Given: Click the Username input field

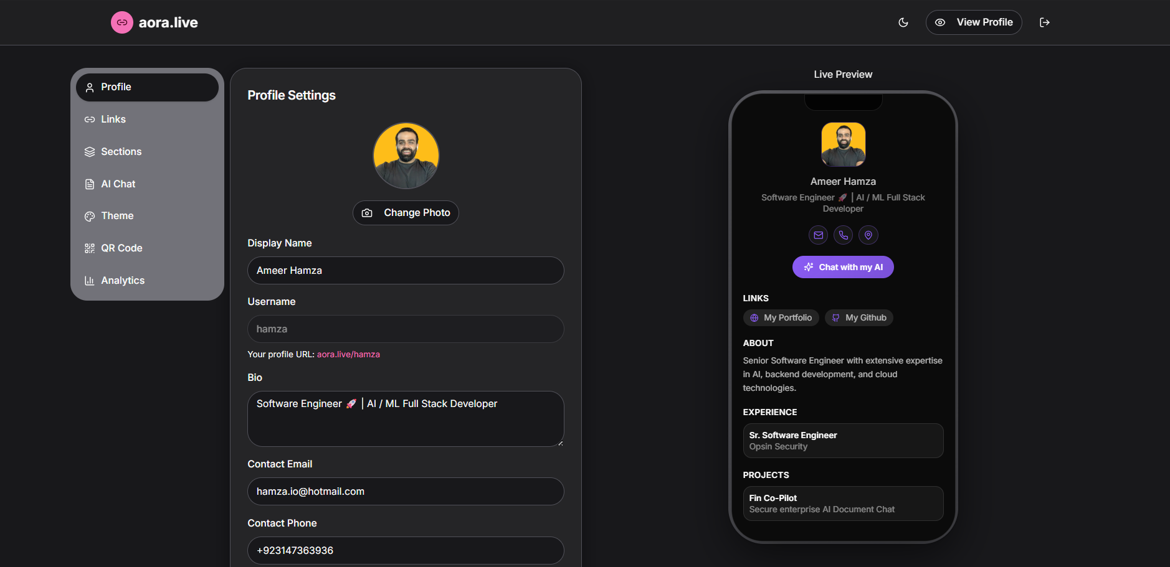Looking at the screenshot, I should click(x=406, y=329).
